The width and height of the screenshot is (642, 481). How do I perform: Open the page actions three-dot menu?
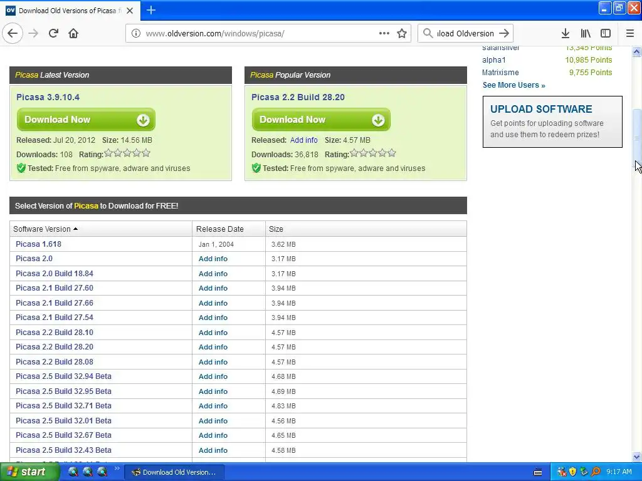[x=384, y=33]
